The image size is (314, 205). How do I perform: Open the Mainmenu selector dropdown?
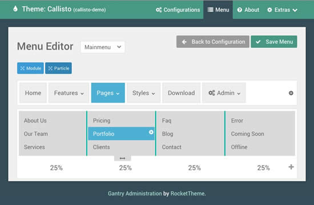pyautogui.click(x=103, y=47)
